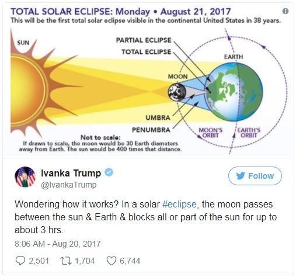The height and width of the screenshot is (277, 296).
Task: Click the Earth globe in the diagram
Action: click(x=233, y=92)
